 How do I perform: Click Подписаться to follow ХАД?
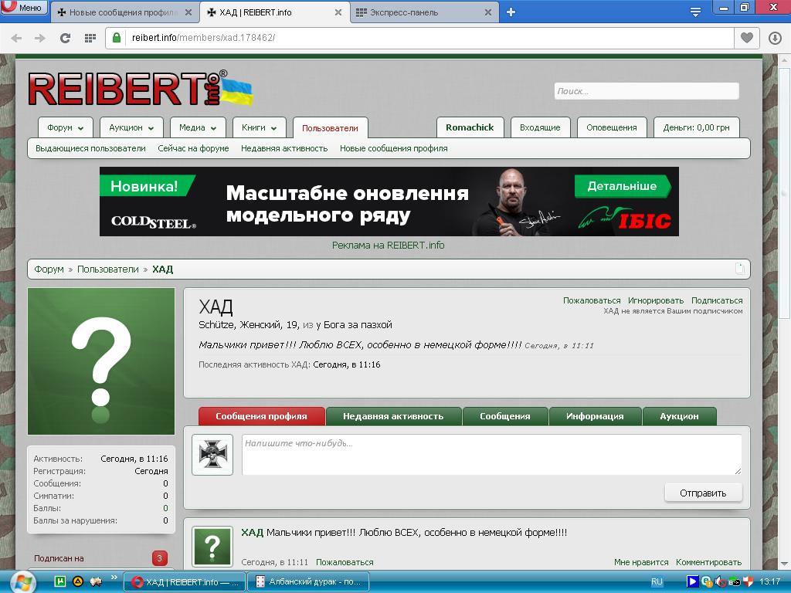(717, 300)
